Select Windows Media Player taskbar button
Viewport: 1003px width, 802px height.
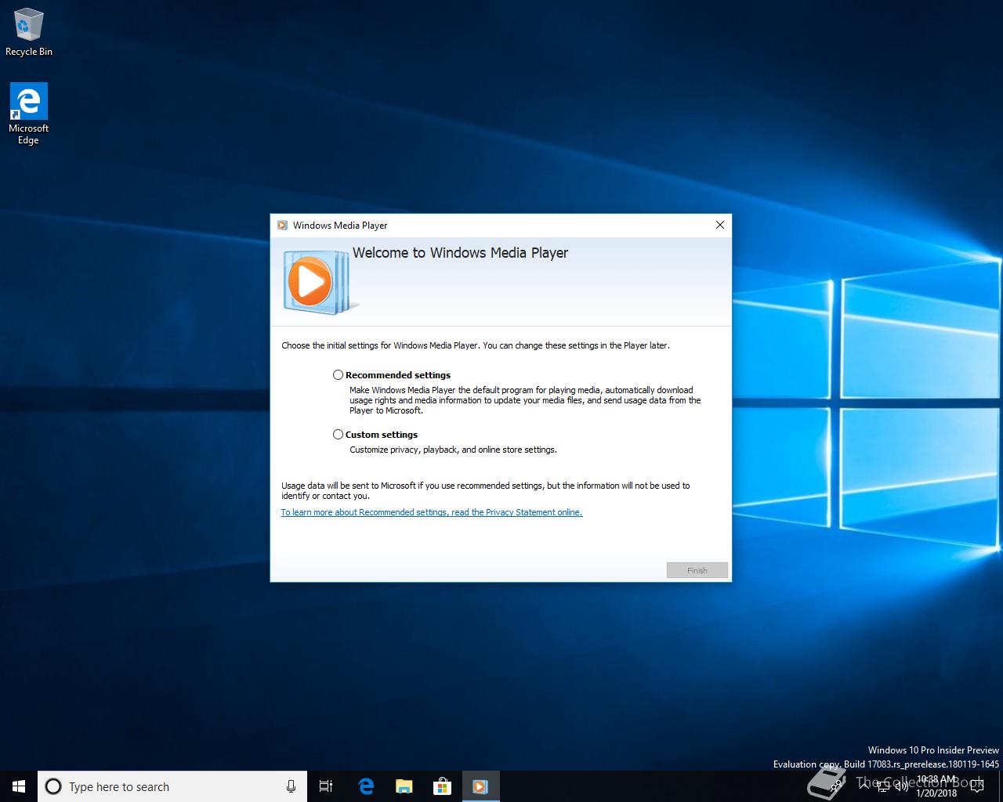[x=480, y=786]
